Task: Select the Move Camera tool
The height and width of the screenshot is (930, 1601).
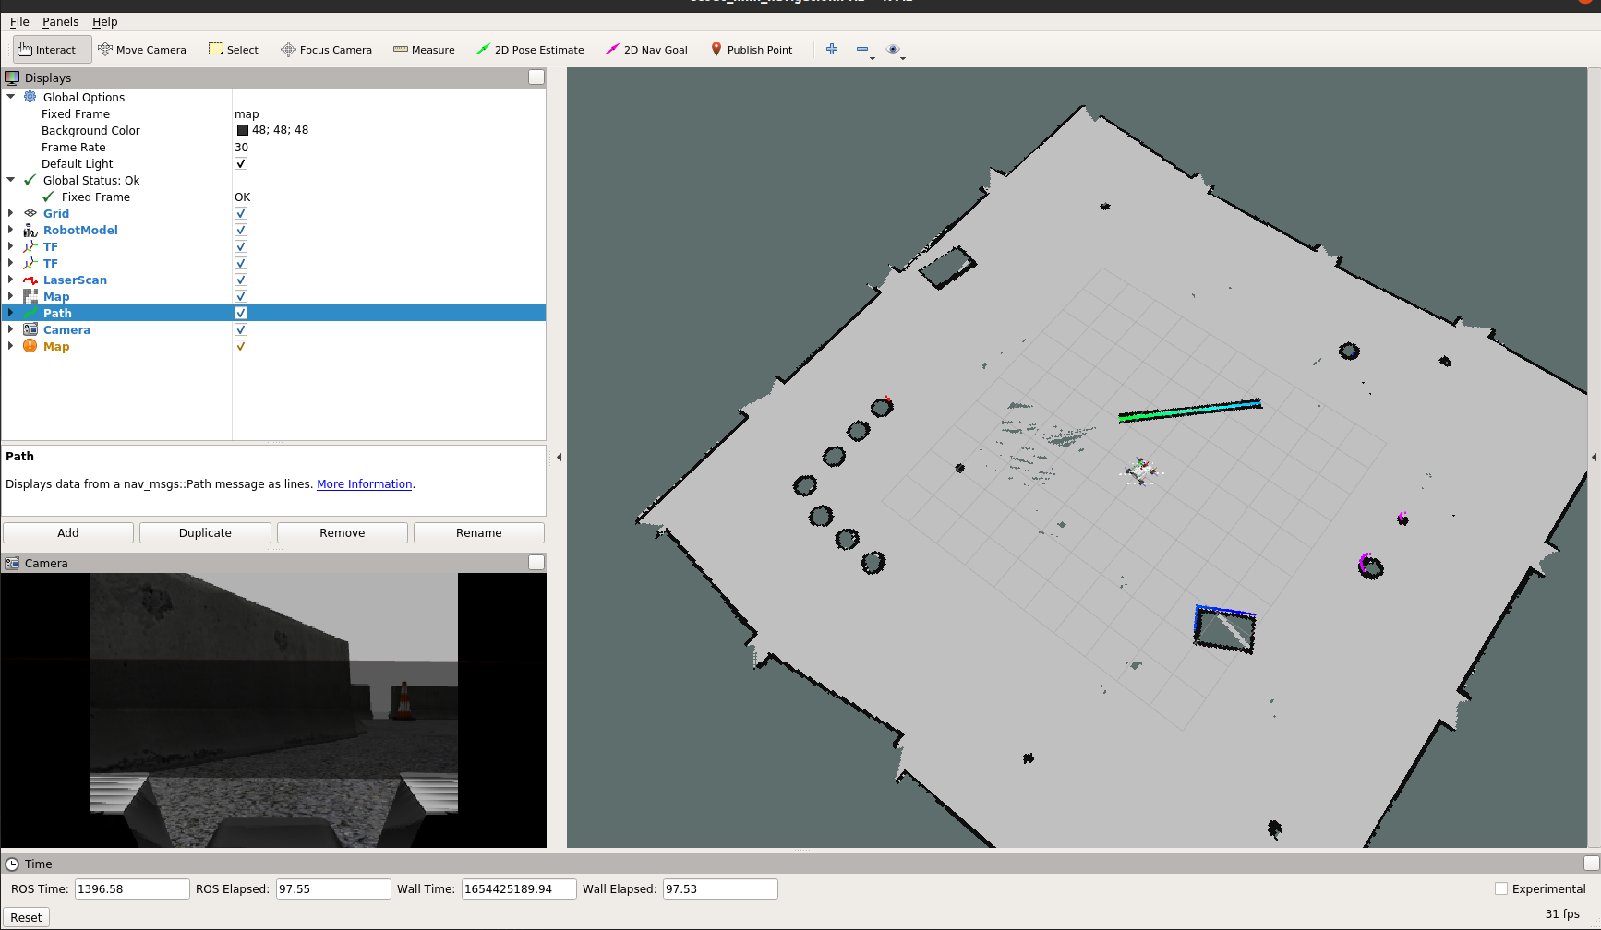Action: click(142, 50)
